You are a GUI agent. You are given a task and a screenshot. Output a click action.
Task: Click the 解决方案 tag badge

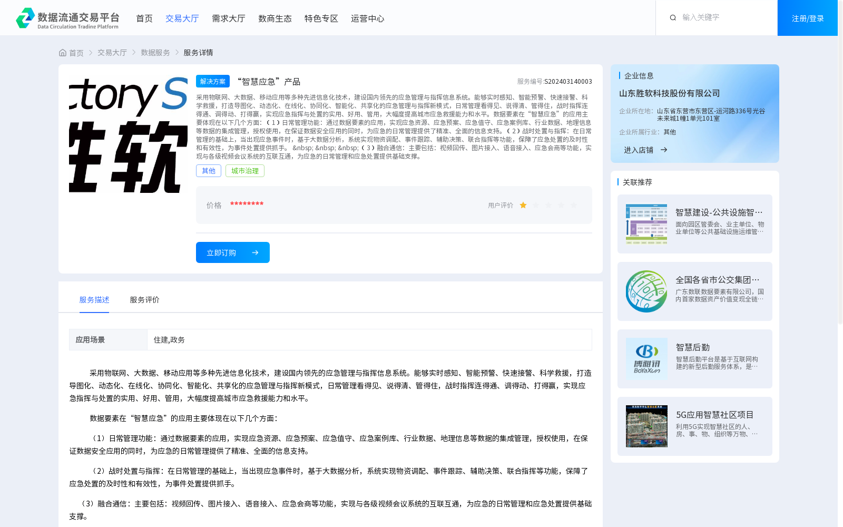213,81
